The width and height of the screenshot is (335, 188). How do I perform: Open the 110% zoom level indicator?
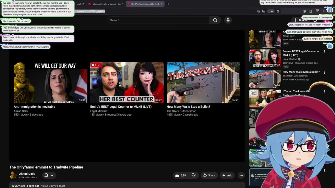[x=271, y=11]
